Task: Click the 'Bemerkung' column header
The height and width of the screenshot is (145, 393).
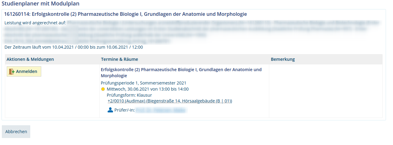Action: tap(283, 59)
